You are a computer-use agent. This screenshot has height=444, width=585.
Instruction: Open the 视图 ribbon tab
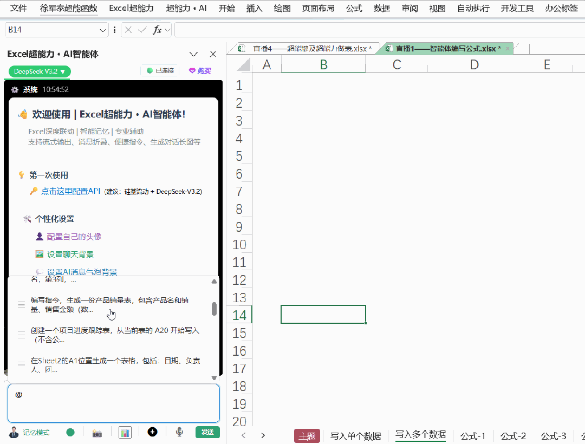click(437, 8)
